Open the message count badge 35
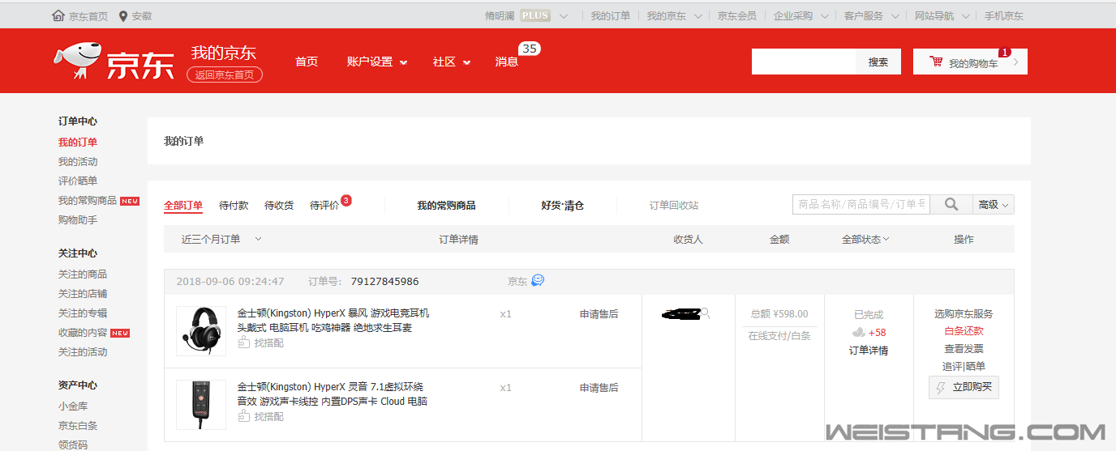 [x=530, y=49]
